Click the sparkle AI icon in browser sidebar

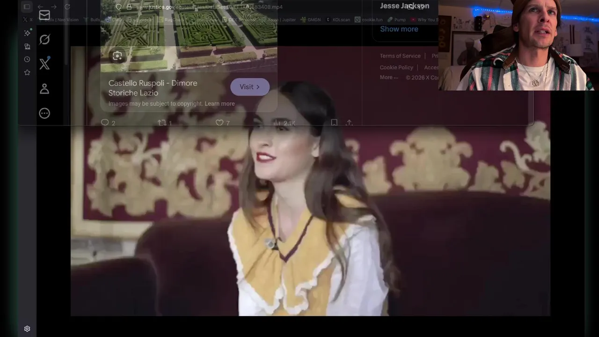point(27,33)
